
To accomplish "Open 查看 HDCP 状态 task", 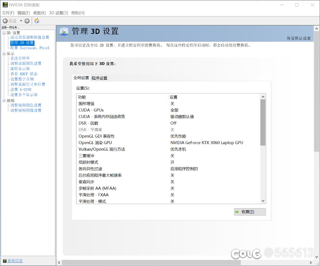I will 24,74.
